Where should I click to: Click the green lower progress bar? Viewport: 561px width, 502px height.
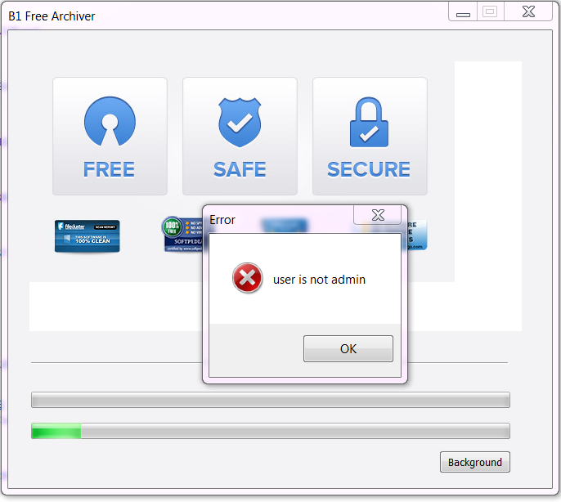point(271,431)
